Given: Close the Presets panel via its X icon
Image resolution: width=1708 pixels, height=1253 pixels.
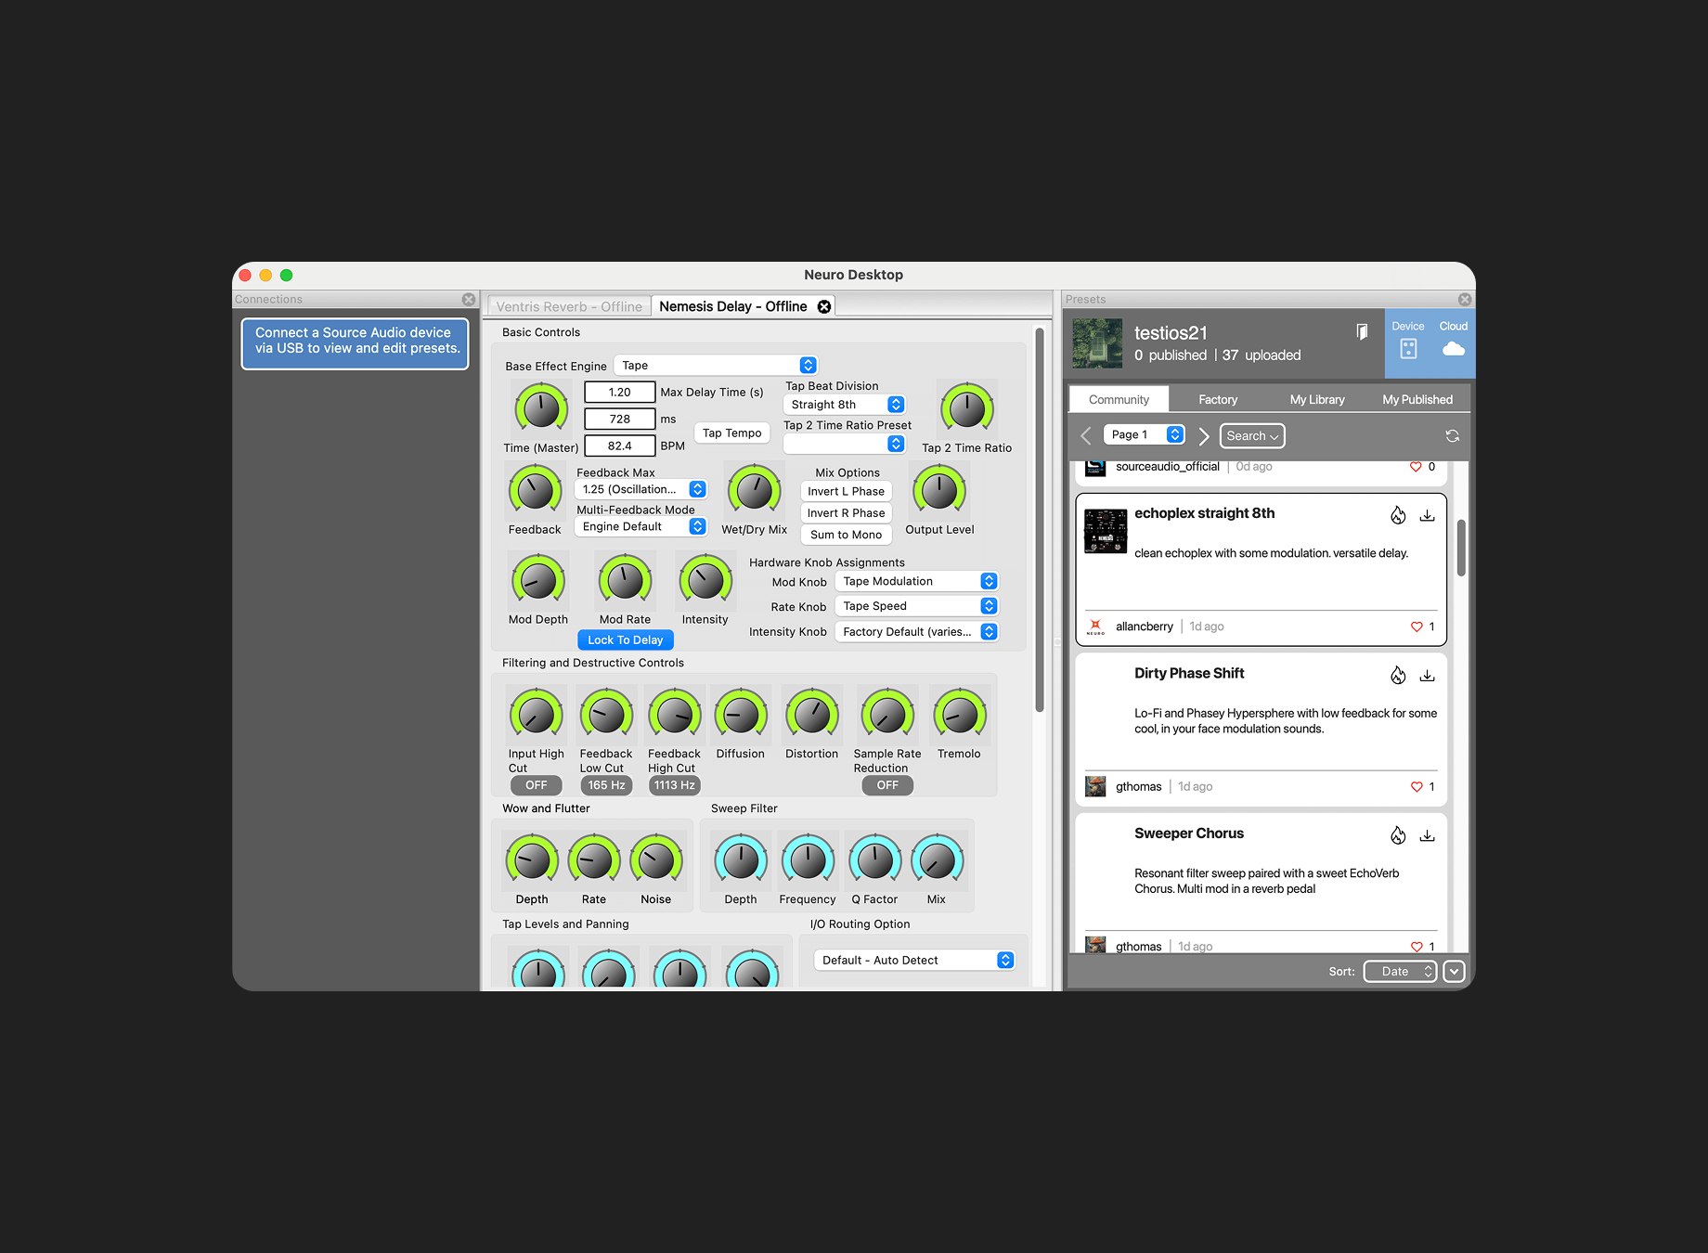Looking at the screenshot, I should pos(1465,300).
